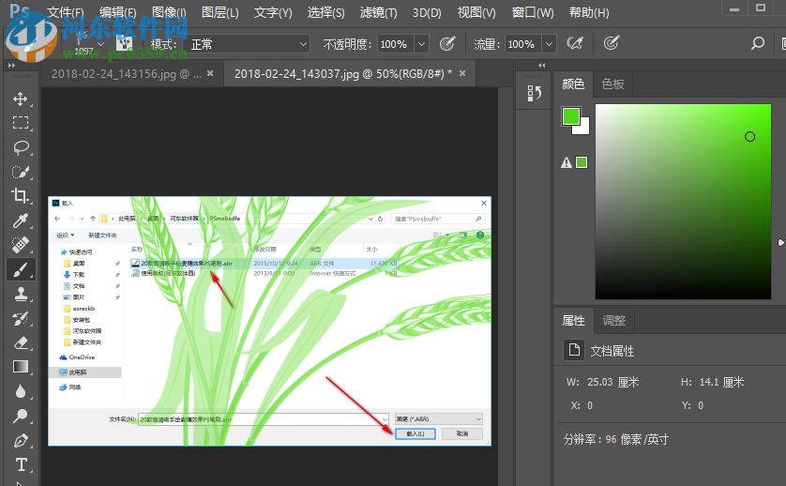Open the 滤镜(T) menu
Viewport: 786px width, 486px height.
(379, 12)
